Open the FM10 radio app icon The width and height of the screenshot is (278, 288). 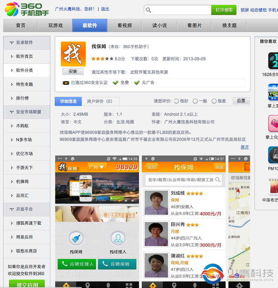(x=273, y=155)
